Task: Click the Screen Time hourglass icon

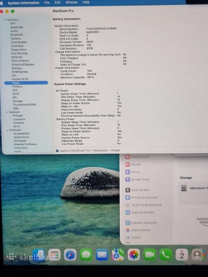Action: (x=128, y=179)
